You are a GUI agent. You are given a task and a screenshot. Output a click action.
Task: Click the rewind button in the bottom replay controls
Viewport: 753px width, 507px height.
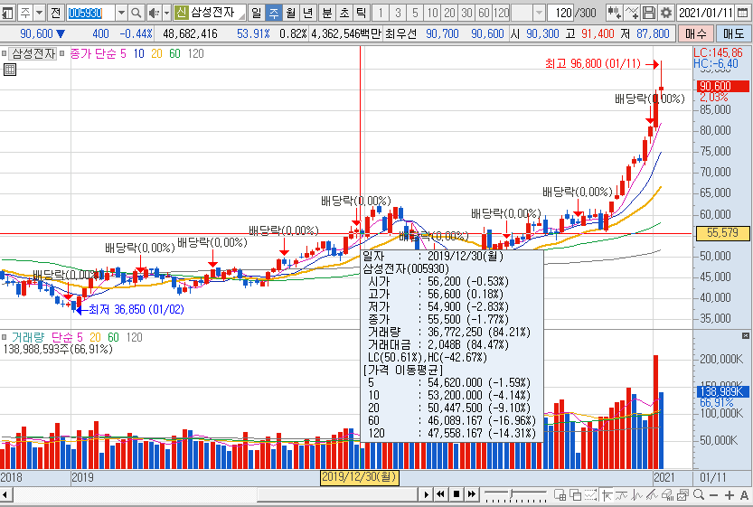pyautogui.click(x=440, y=494)
